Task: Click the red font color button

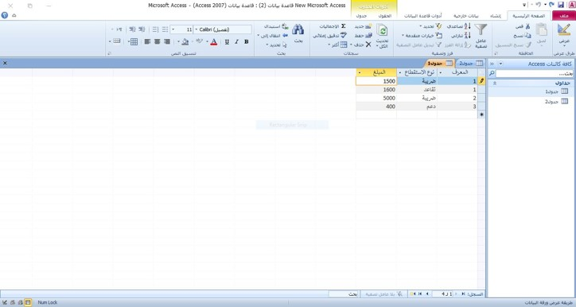Action: point(213,42)
